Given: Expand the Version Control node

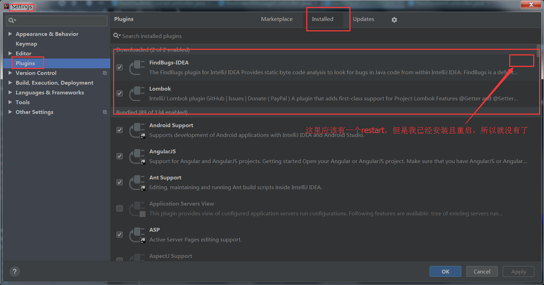Looking at the screenshot, I should (10, 73).
